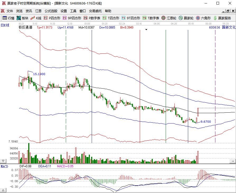Open the 设置 menu
The height and width of the screenshot is (193, 236).
[x=64, y=11]
